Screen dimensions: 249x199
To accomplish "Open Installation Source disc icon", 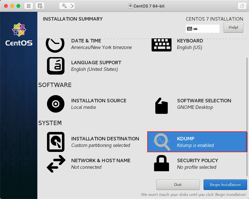I will click(56, 104).
